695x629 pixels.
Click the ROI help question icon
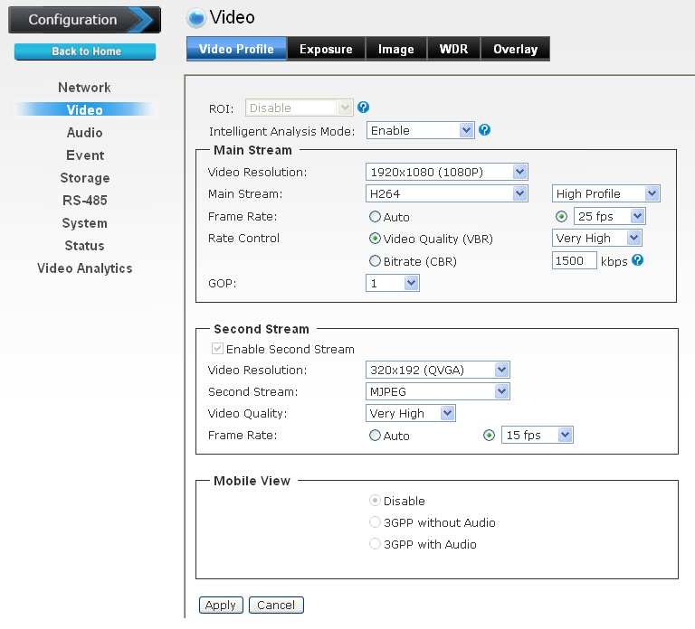[x=363, y=108]
